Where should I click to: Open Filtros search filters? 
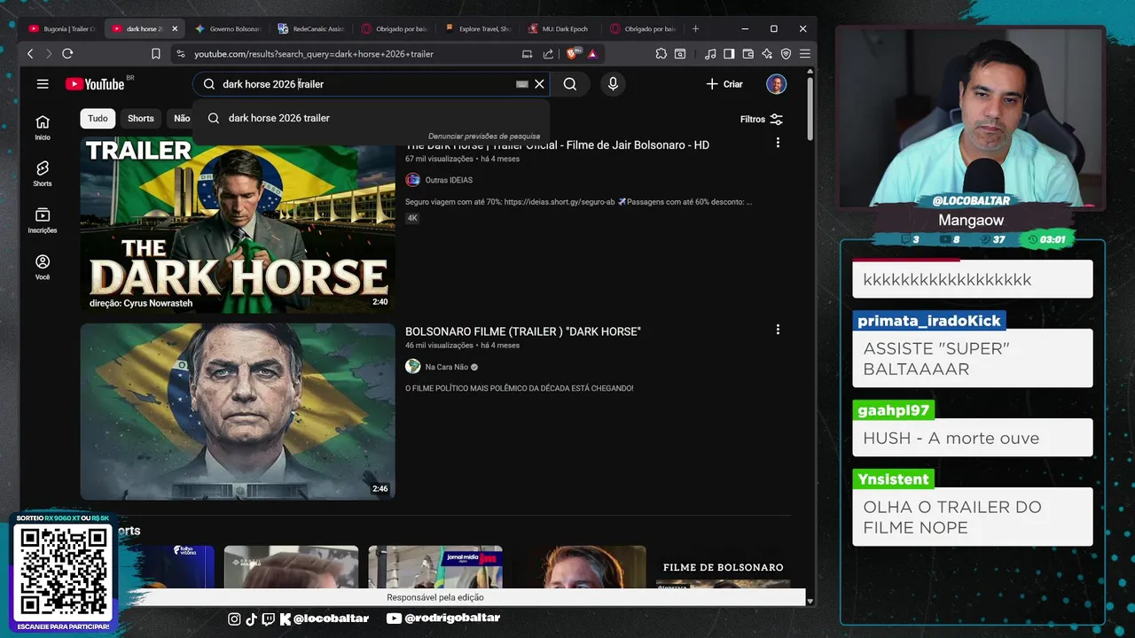click(762, 119)
